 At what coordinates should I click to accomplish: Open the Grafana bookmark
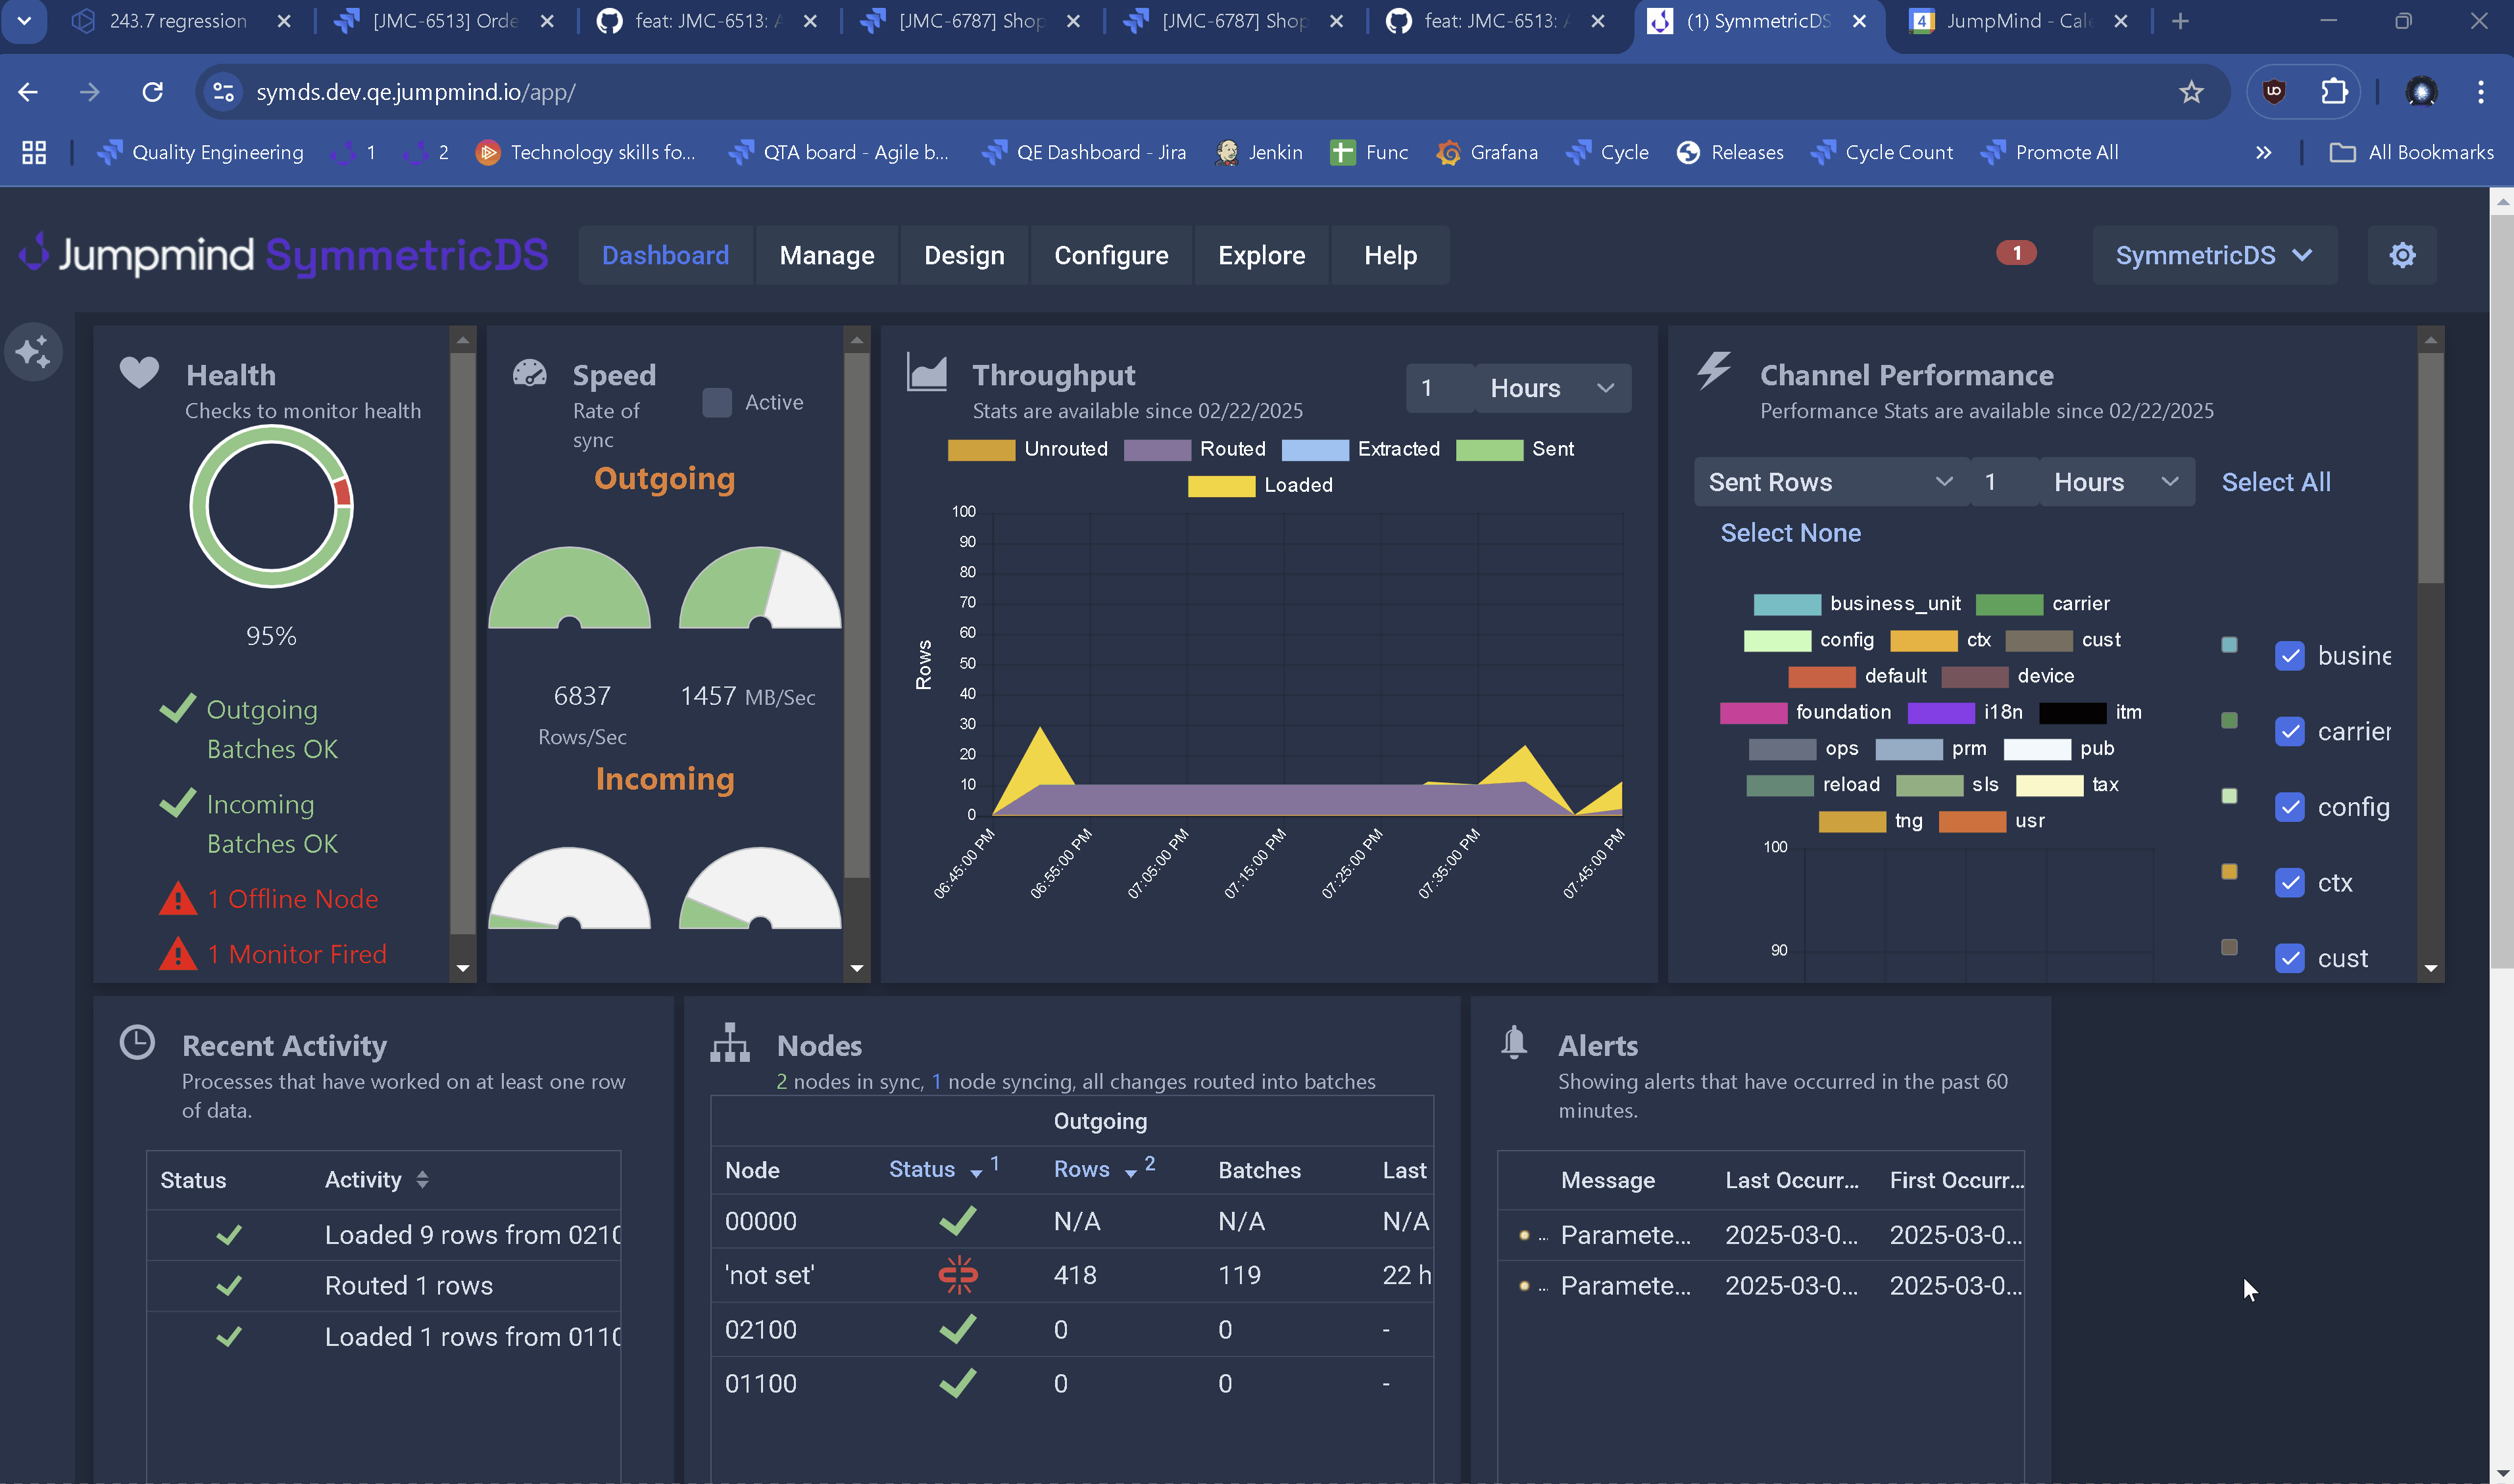coord(1488,152)
